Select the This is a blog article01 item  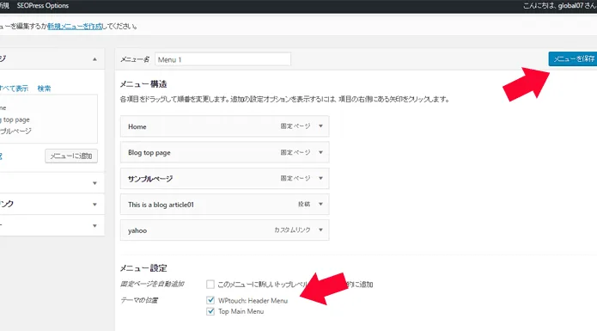click(225, 204)
